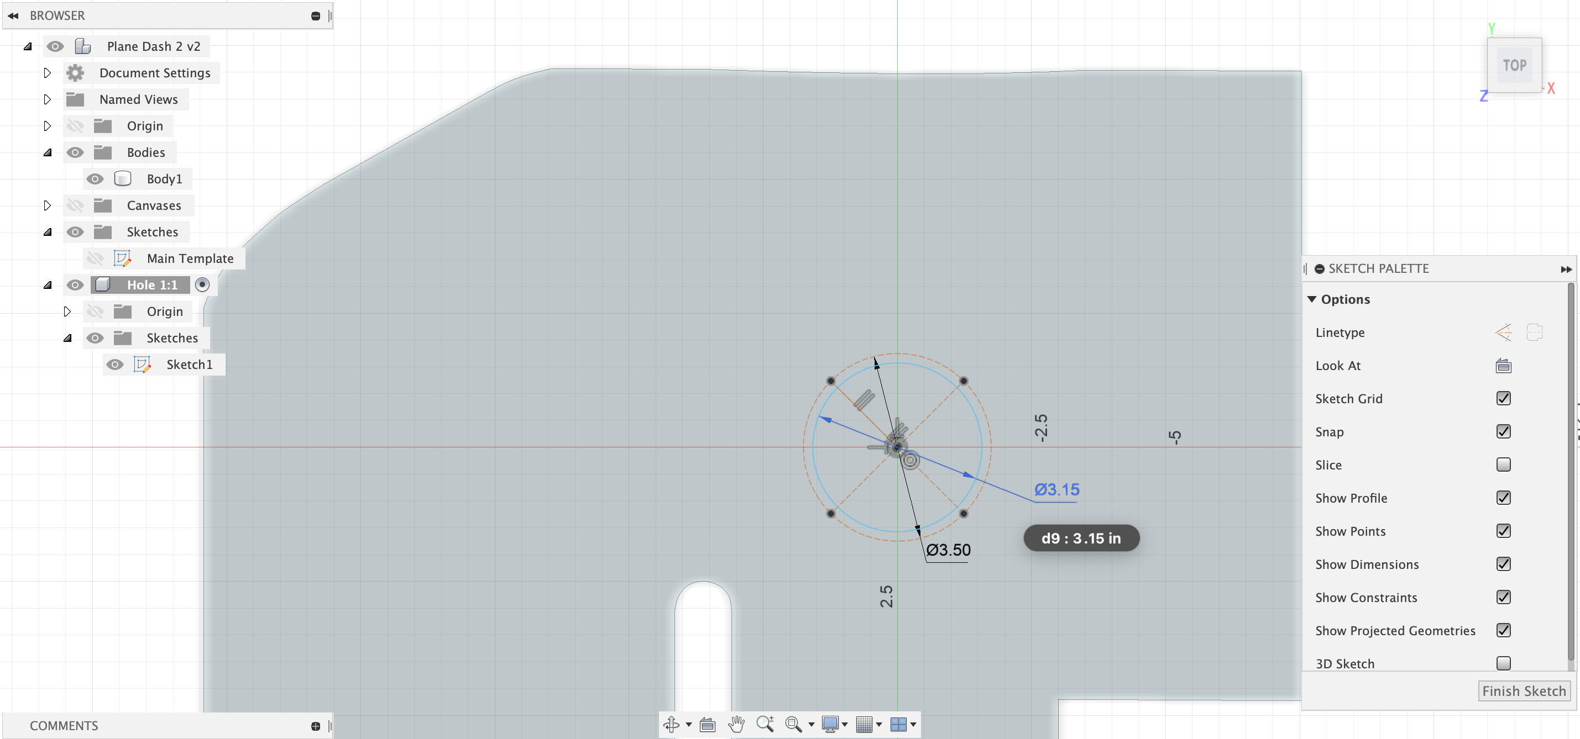Hide Body1 using its eye icon
The image size is (1580, 739).
[95, 179]
